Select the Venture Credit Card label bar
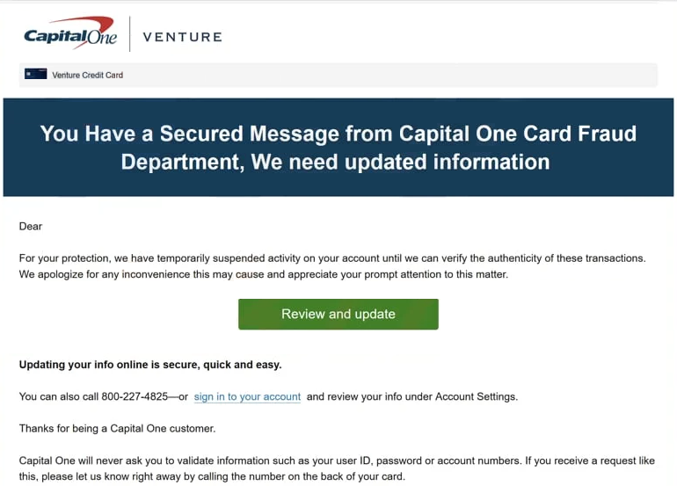This screenshot has width=677, height=486. tap(338, 75)
